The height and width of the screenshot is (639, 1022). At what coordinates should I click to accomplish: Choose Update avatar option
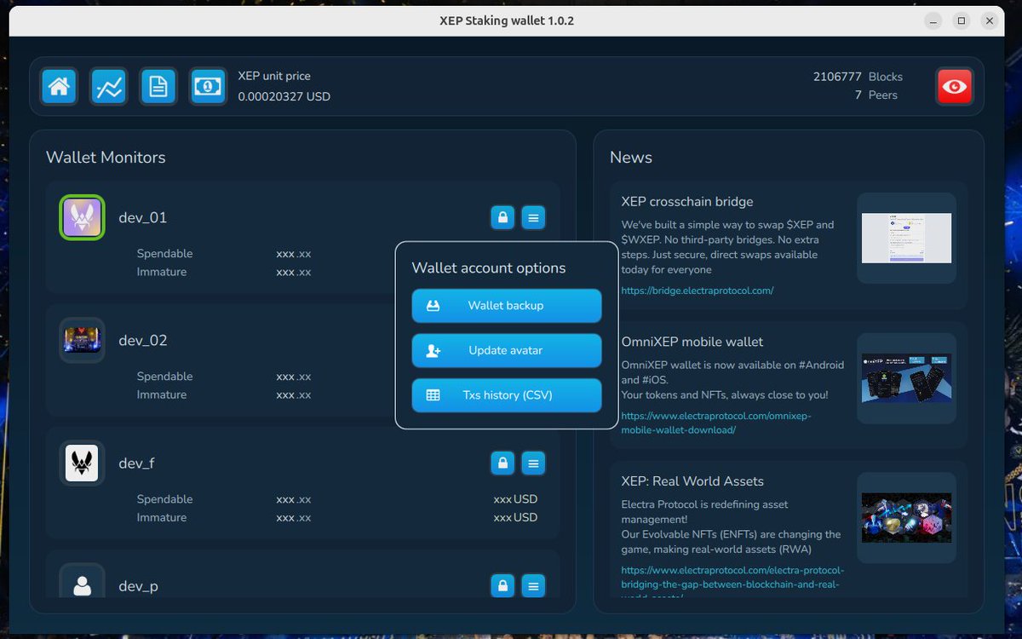(507, 350)
